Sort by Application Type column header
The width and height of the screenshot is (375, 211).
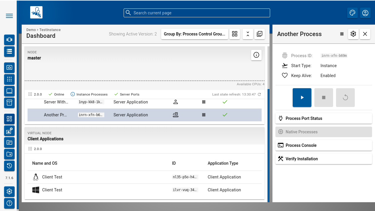(223, 163)
